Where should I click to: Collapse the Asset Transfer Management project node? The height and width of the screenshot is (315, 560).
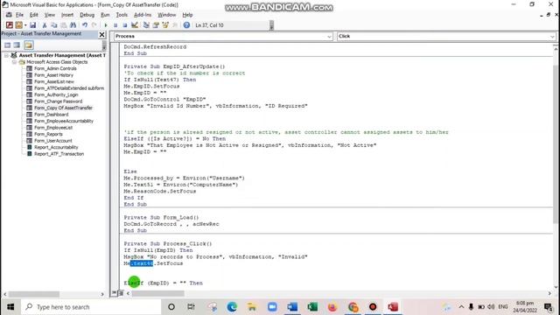coord(6,55)
